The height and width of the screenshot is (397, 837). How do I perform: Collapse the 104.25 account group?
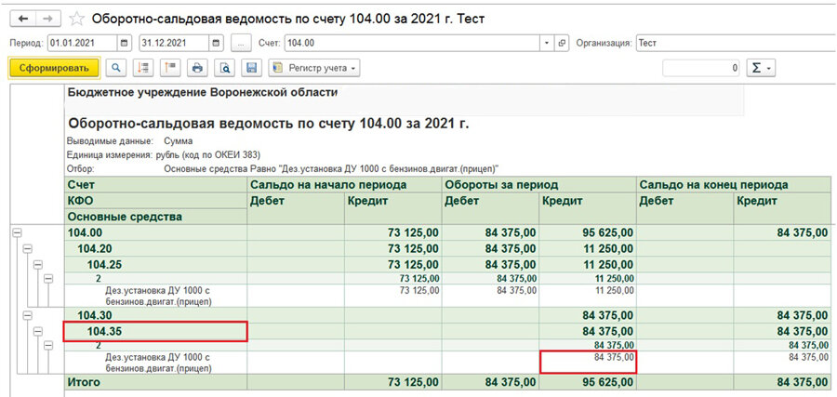coord(38,264)
